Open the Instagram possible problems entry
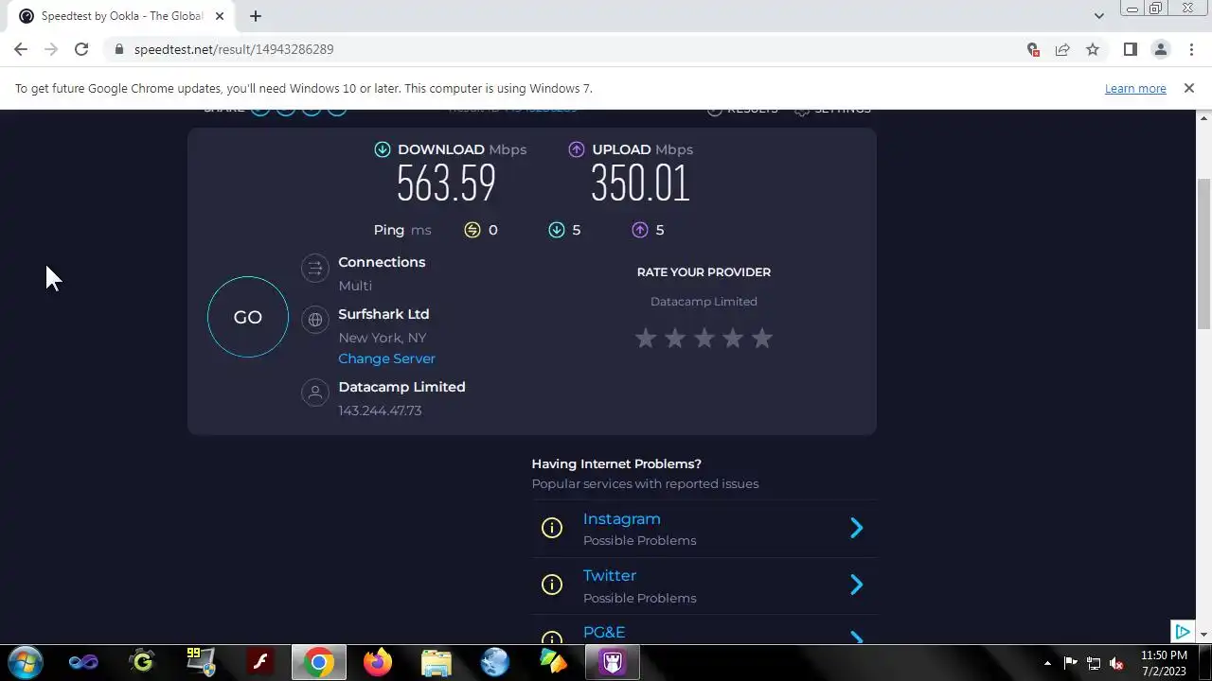 704,529
